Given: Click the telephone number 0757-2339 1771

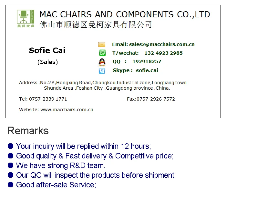Looking at the screenshot, I should click(x=48, y=99).
